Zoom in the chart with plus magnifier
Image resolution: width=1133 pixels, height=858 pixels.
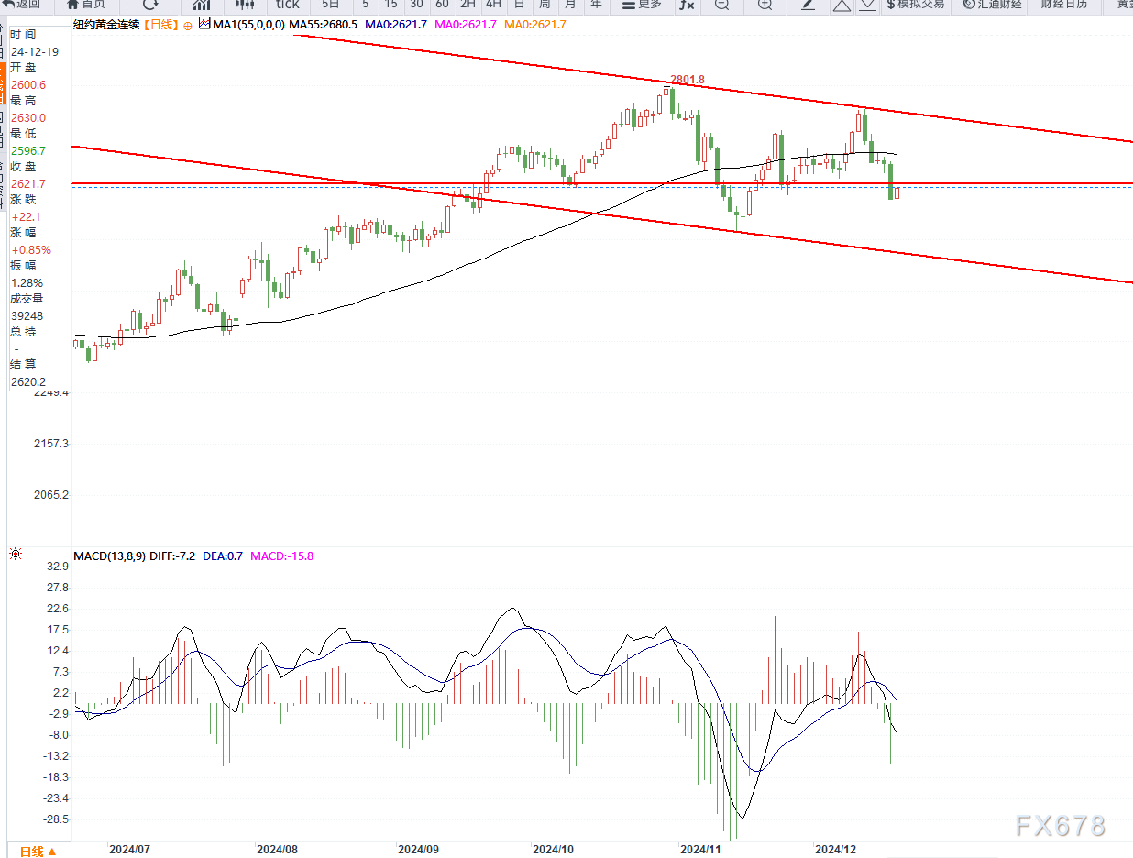[x=764, y=5]
